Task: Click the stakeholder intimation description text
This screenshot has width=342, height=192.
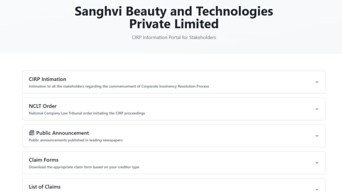Action: [119, 86]
